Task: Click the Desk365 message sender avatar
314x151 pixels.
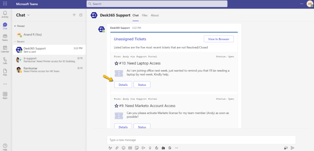Action: tap(101, 29)
